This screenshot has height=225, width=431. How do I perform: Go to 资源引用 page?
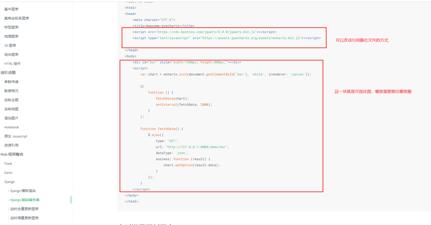(x=11, y=145)
